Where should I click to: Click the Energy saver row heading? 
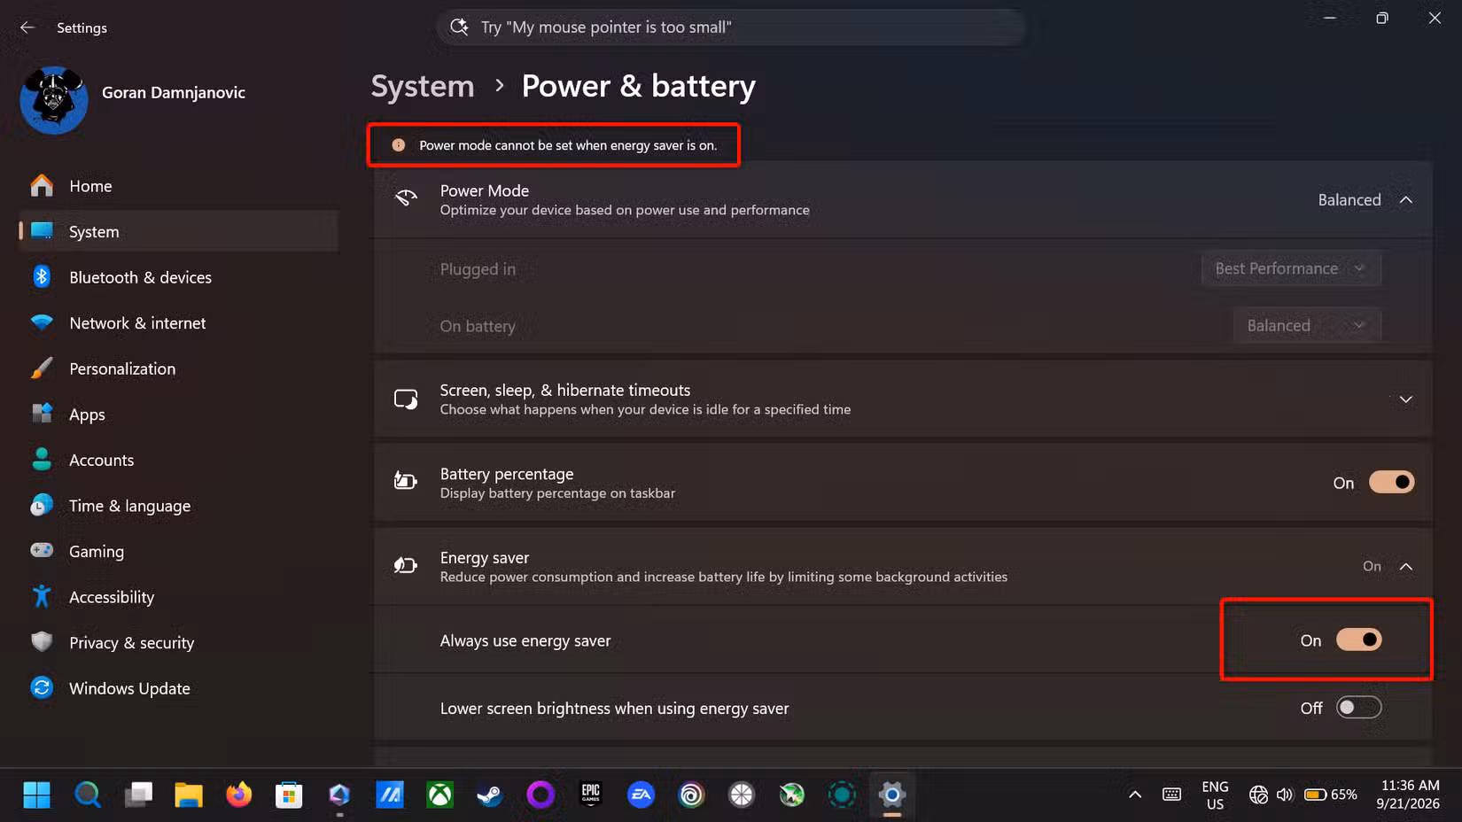tap(484, 558)
